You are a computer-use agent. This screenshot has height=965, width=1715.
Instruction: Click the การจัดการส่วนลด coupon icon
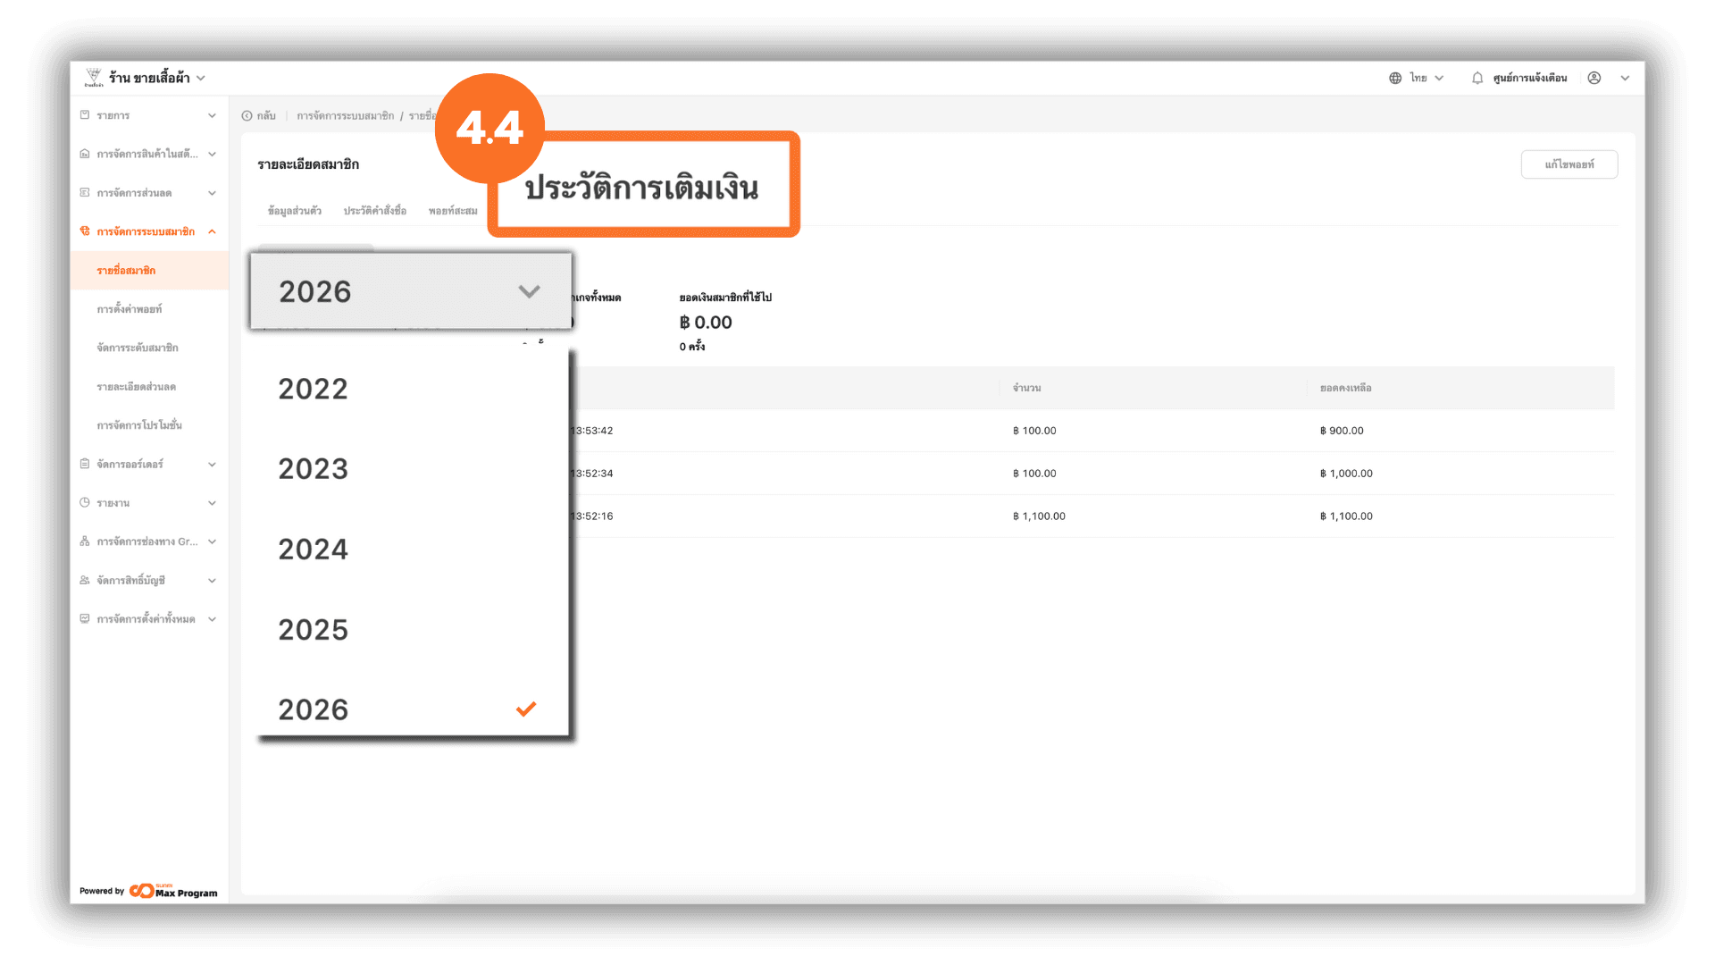tap(85, 193)
